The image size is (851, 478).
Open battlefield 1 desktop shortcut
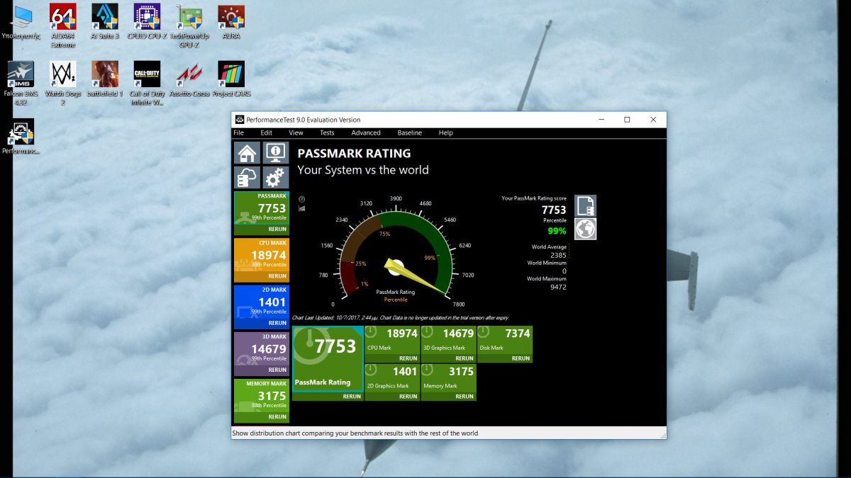pos(105,79)
